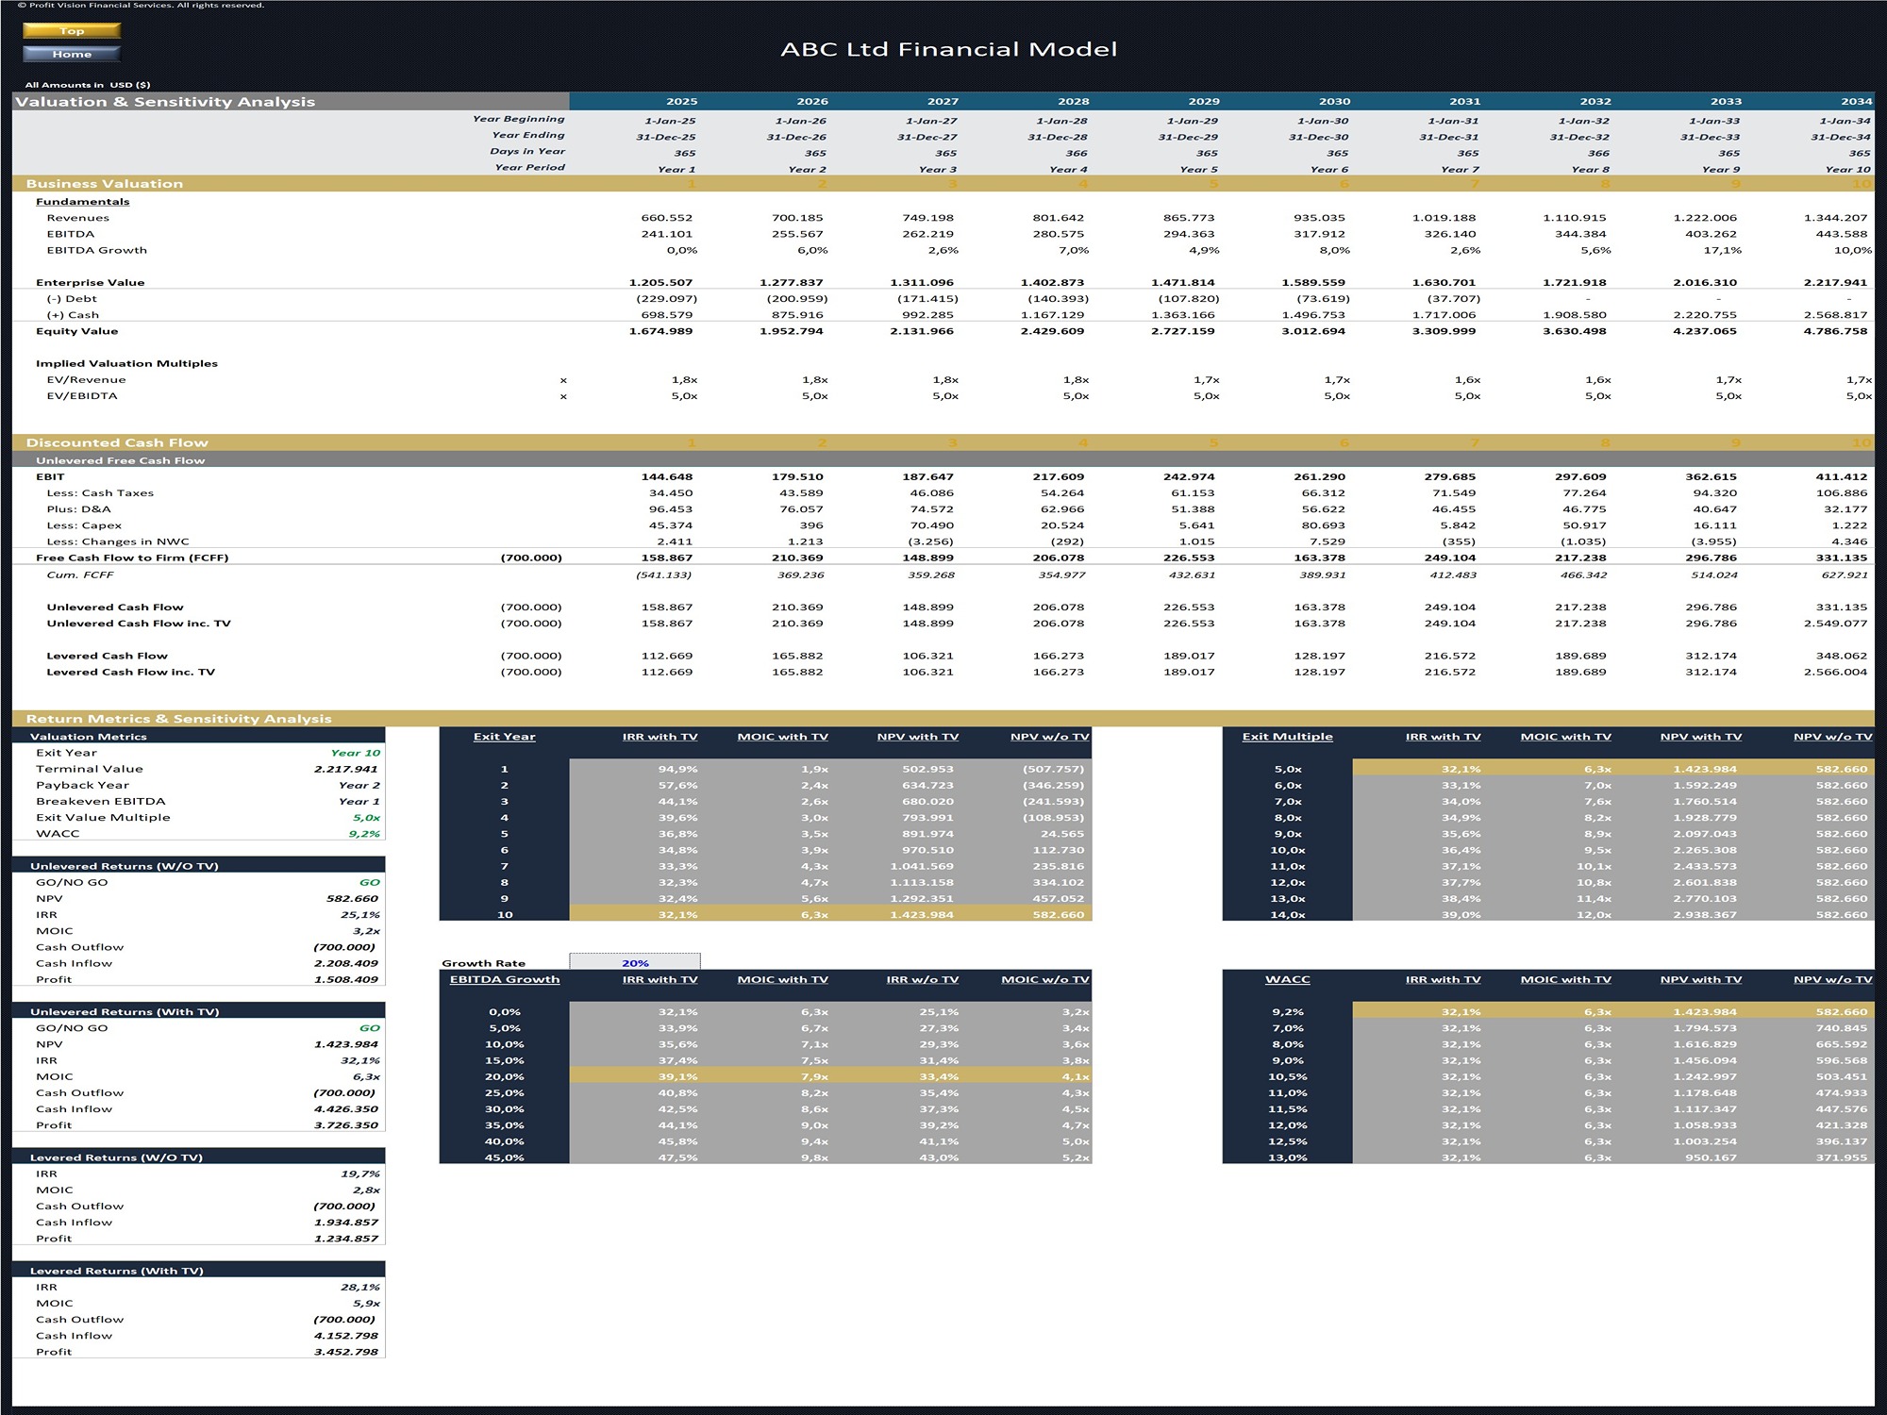This screenshot has height=1415, width=1887.
Task: Select the Exit Year value 'Year 10'
Action: coord(355,753)
